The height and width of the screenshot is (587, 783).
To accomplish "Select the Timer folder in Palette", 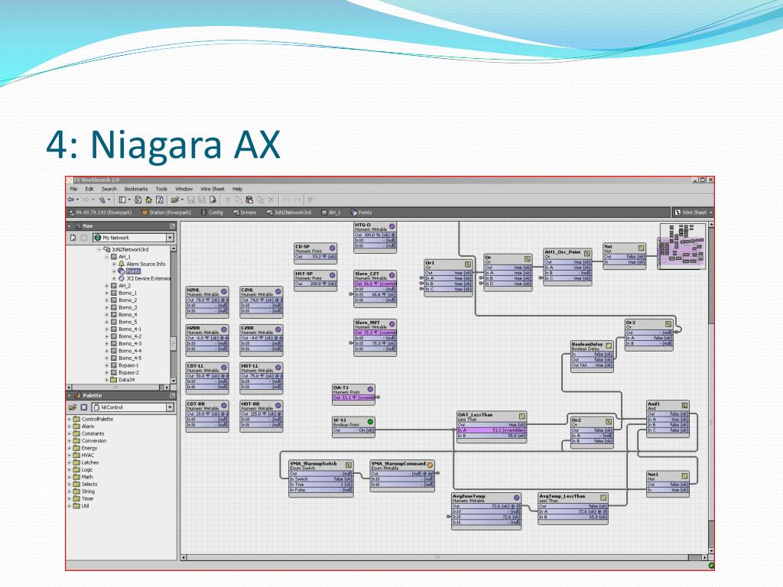I will pos(87,498).
